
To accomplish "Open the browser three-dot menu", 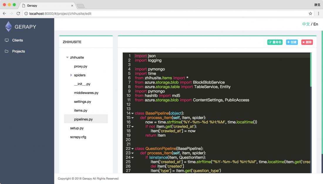I will (319, 13).
